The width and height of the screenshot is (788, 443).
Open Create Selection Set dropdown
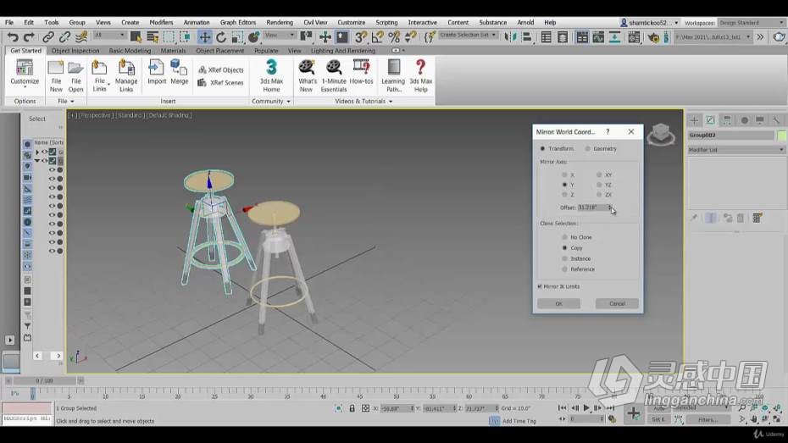[x=468, y=36]
